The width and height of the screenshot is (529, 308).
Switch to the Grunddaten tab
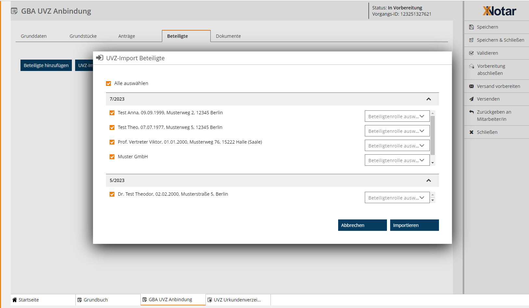click(x=34, y=36)
